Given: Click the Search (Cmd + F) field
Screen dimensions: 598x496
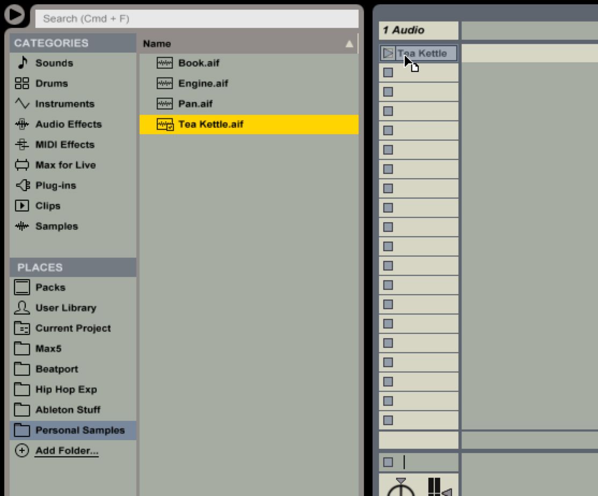Looking at the screenshot, I should [x=197, y=19].
